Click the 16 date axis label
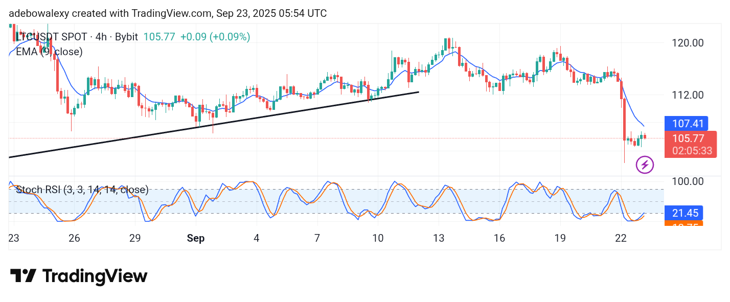 pyautogui.click(x=499, y=239)
